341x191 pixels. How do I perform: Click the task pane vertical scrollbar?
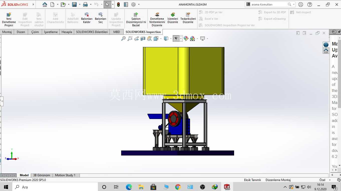coord(339,74)
